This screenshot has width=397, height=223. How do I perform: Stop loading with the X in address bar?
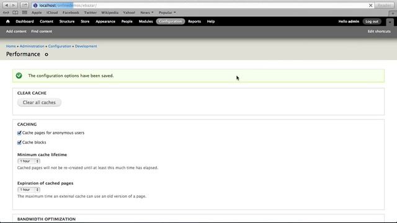(371, 6)
